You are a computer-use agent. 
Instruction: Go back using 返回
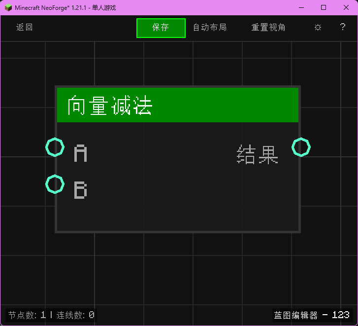(x=25, y=28)
